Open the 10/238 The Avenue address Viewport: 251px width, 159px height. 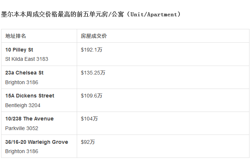pos(29,119)
